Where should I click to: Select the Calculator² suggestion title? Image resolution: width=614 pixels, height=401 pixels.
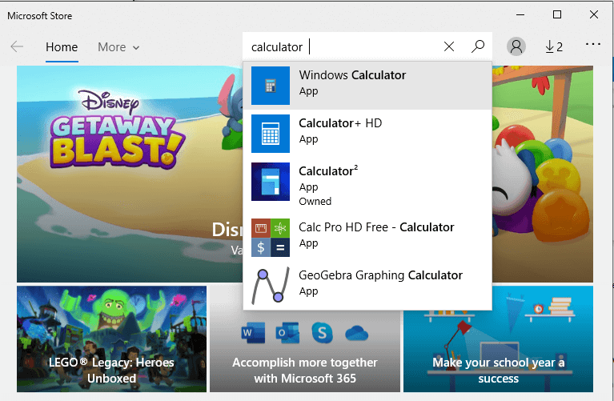click(x=328, y=171)
